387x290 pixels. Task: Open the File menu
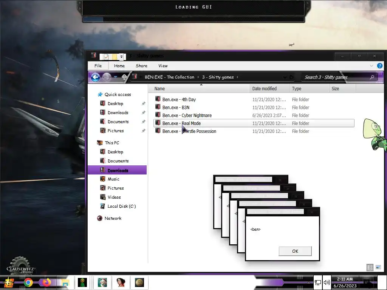point(98,66)
